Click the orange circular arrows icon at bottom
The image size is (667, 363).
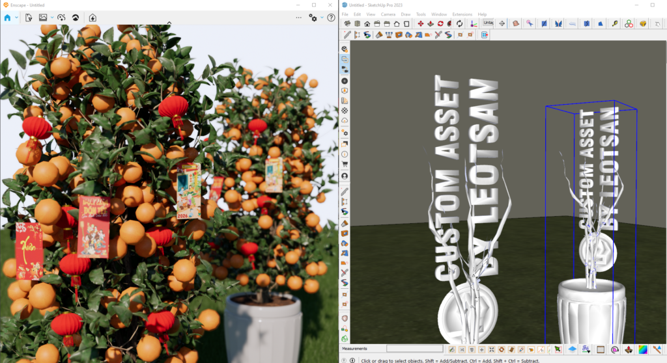click(x=502, y=349)
